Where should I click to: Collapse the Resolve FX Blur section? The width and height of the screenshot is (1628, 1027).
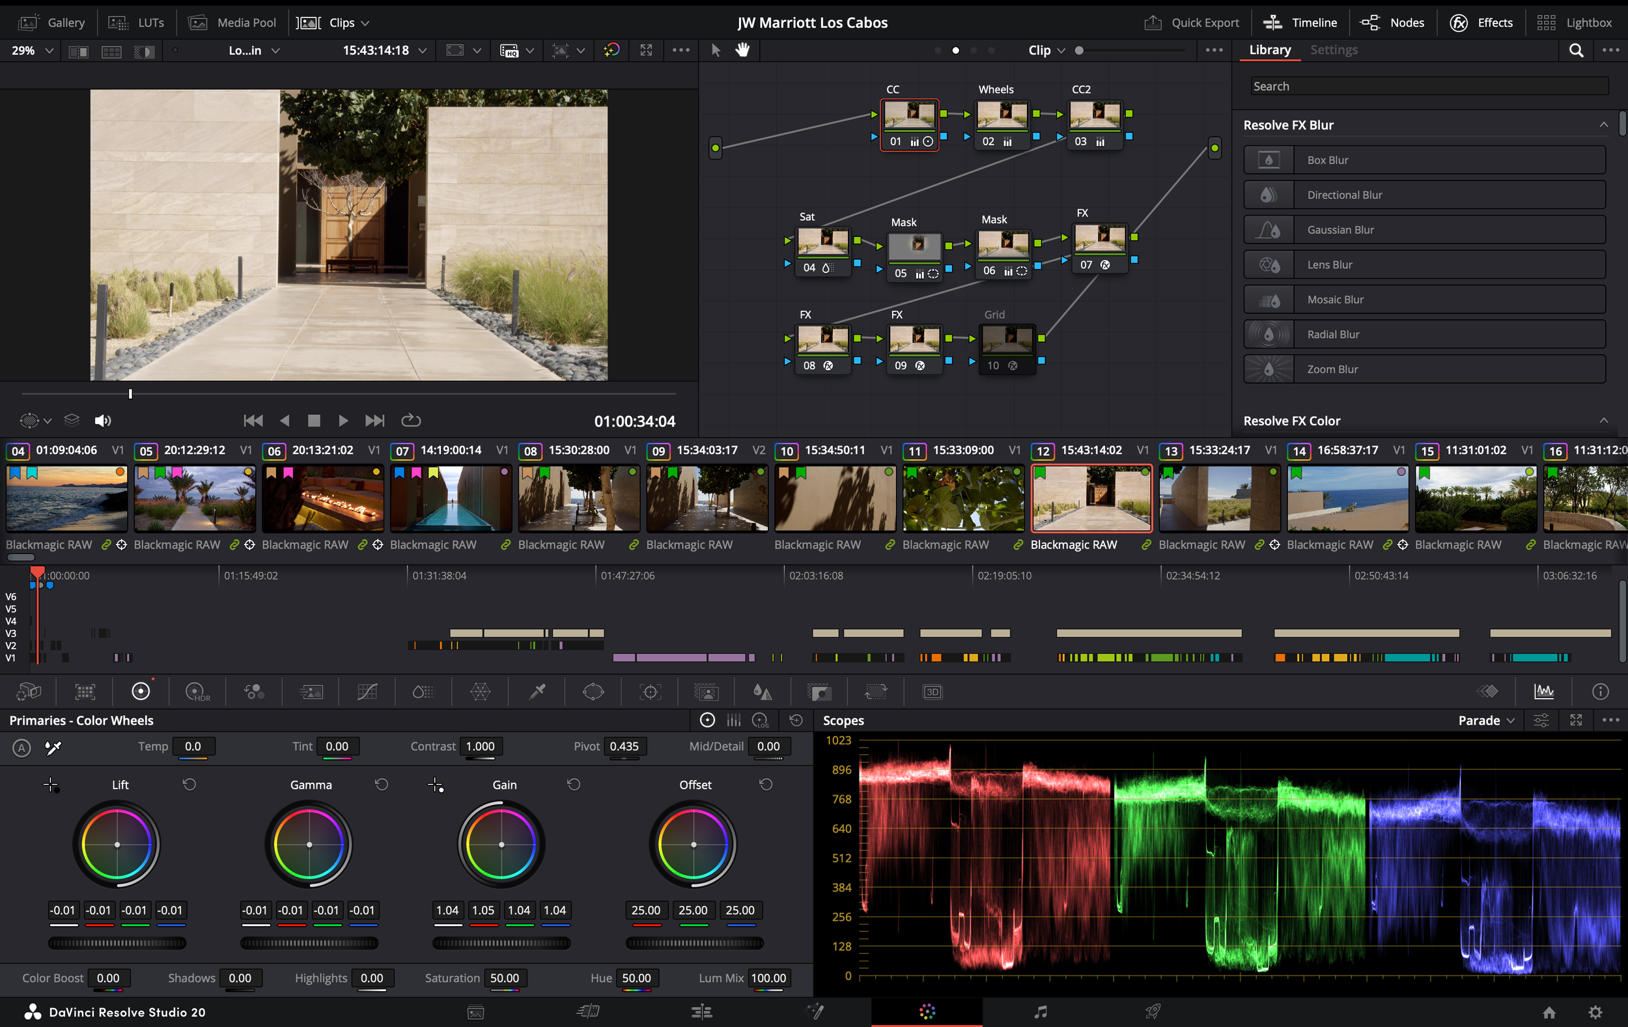click(x=1603, y=125)
